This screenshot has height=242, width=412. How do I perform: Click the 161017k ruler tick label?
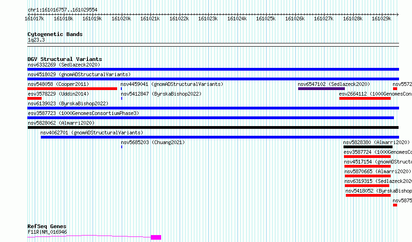[34, 19]
